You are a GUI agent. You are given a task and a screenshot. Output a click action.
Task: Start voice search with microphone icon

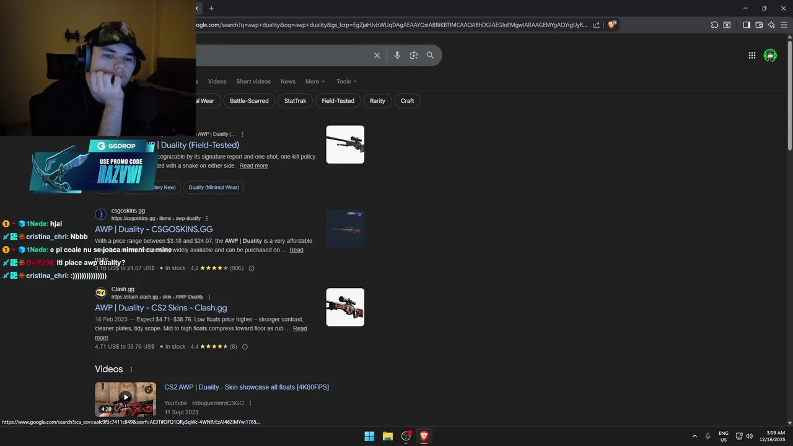(397, 55)
